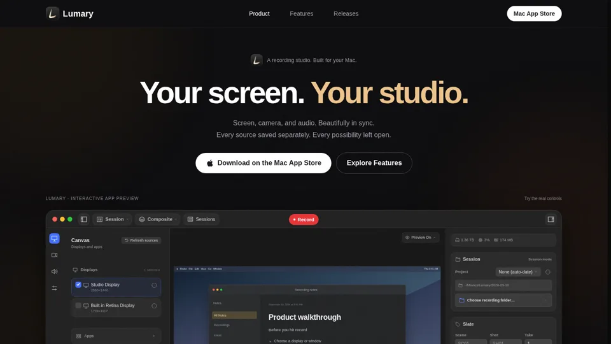Click the Product walkthrough heading in preview
This screenshot has width=611, height=344.
(x=304, y=317)
